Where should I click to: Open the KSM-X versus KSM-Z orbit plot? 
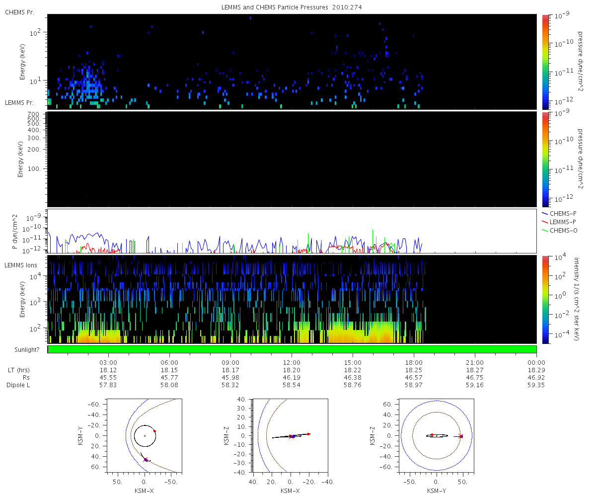[290, 435]
